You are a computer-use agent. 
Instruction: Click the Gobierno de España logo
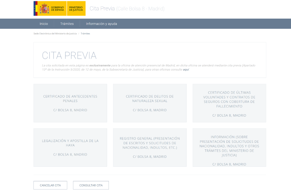(50, 8)
